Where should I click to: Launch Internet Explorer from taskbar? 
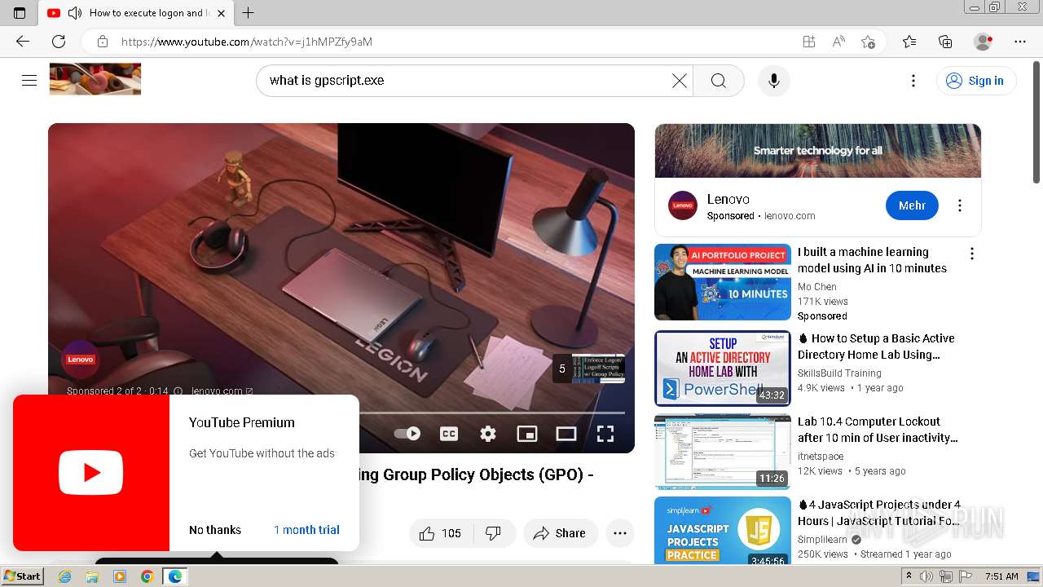64,576
